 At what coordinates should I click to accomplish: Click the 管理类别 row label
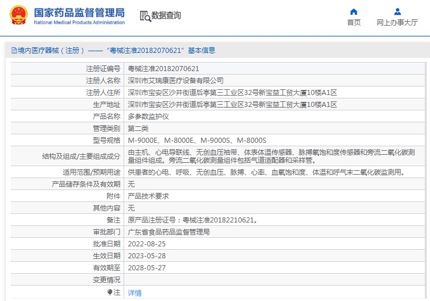(x=107, y=128)
